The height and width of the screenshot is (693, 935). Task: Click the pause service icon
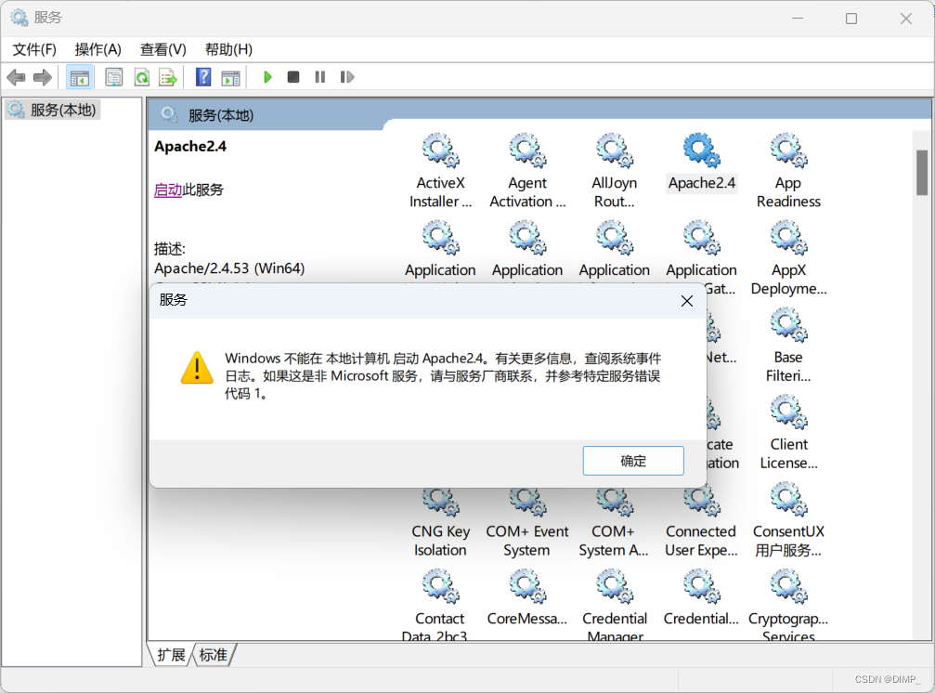pyautogui.click(x=319, y=77)
